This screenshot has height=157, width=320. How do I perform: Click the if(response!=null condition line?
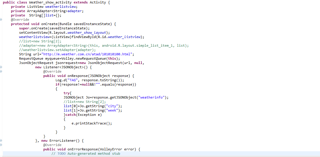click(x=96, y=84)
